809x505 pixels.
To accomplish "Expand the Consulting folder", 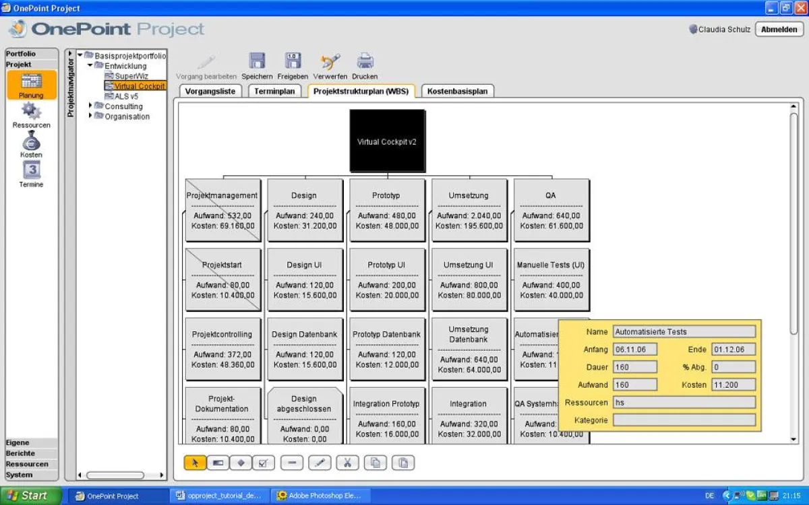I will coord(89,106).
